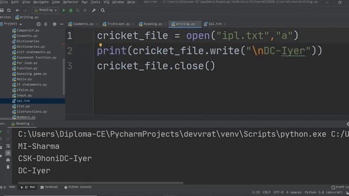The height and width of the screenshot is (196, 349).
Task: Open the Run menu
Action: 85,2
